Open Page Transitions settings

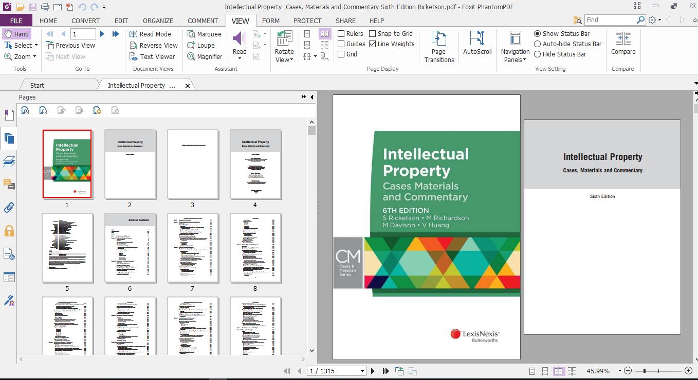point(439,46)
